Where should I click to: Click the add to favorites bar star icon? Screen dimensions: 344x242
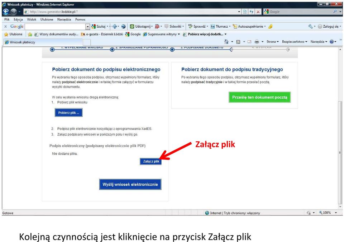(30, 34)
